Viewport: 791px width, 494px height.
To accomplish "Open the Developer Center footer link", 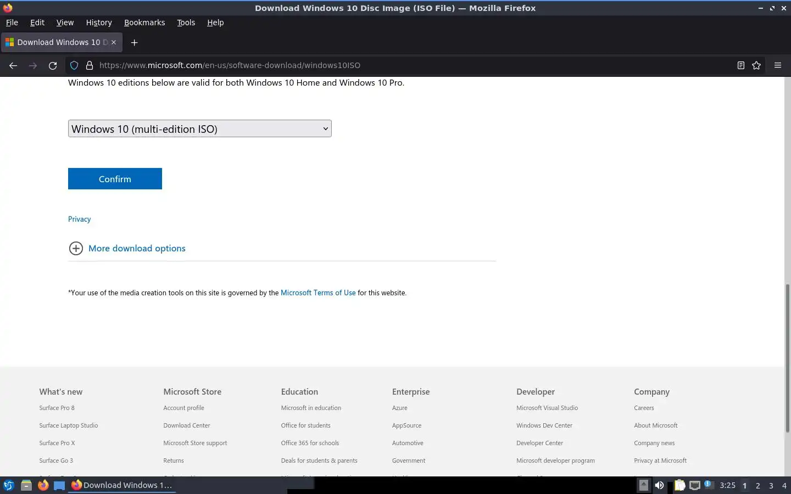I will (540, 443).
